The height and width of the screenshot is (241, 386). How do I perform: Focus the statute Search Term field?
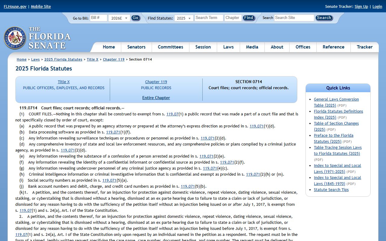(x=209, y=18)
